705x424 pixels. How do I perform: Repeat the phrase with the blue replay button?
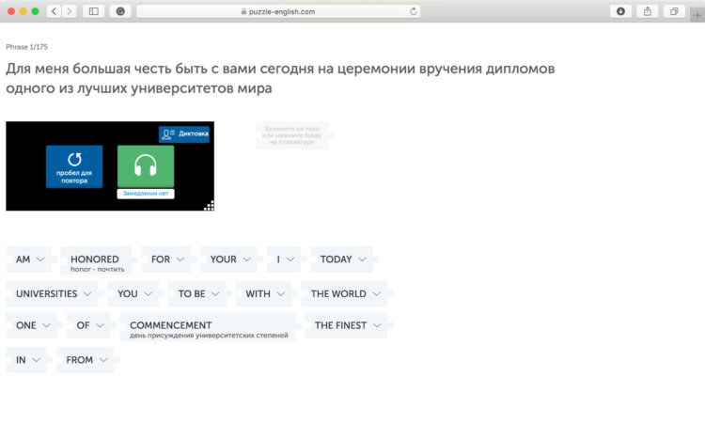[74, 166]
